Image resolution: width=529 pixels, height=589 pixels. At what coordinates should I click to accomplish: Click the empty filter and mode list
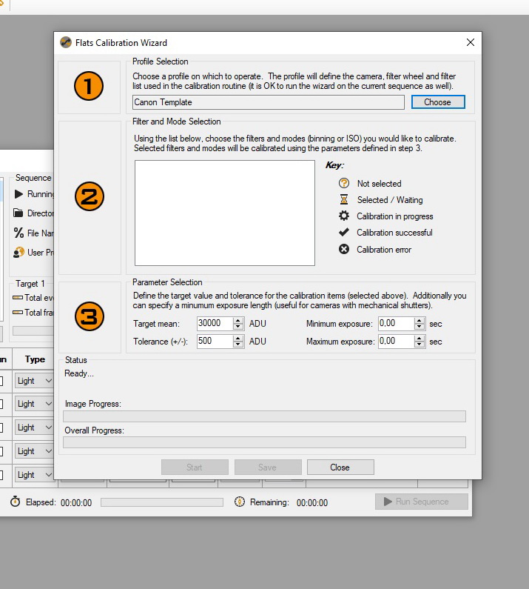[225, 213]
